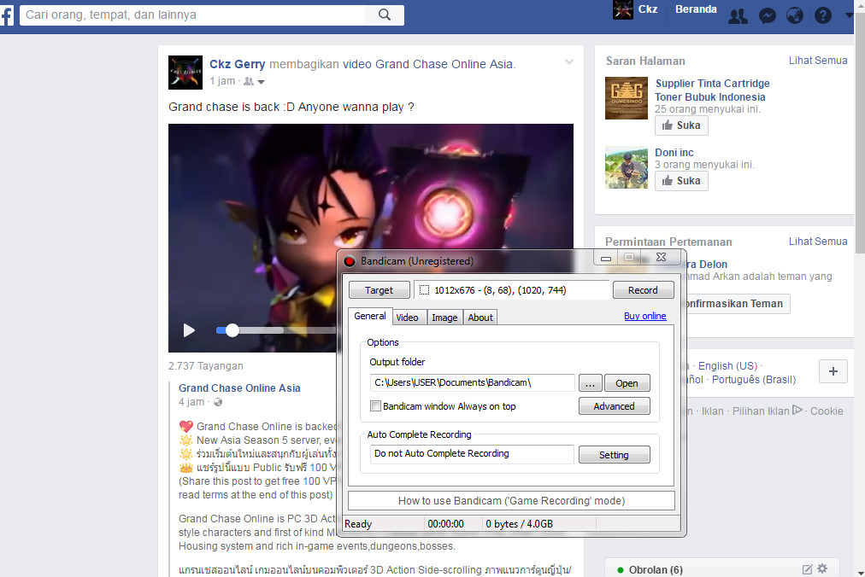Image resolution: width=865 pixels, height=577 pixels.
Task: Click the Record button in Bandicam
Action: tap(643, 290)
